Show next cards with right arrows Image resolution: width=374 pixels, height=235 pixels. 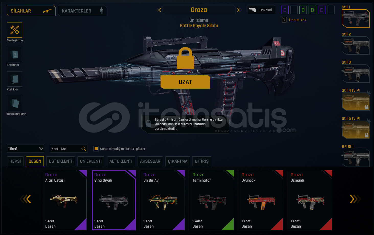point(355,199)
